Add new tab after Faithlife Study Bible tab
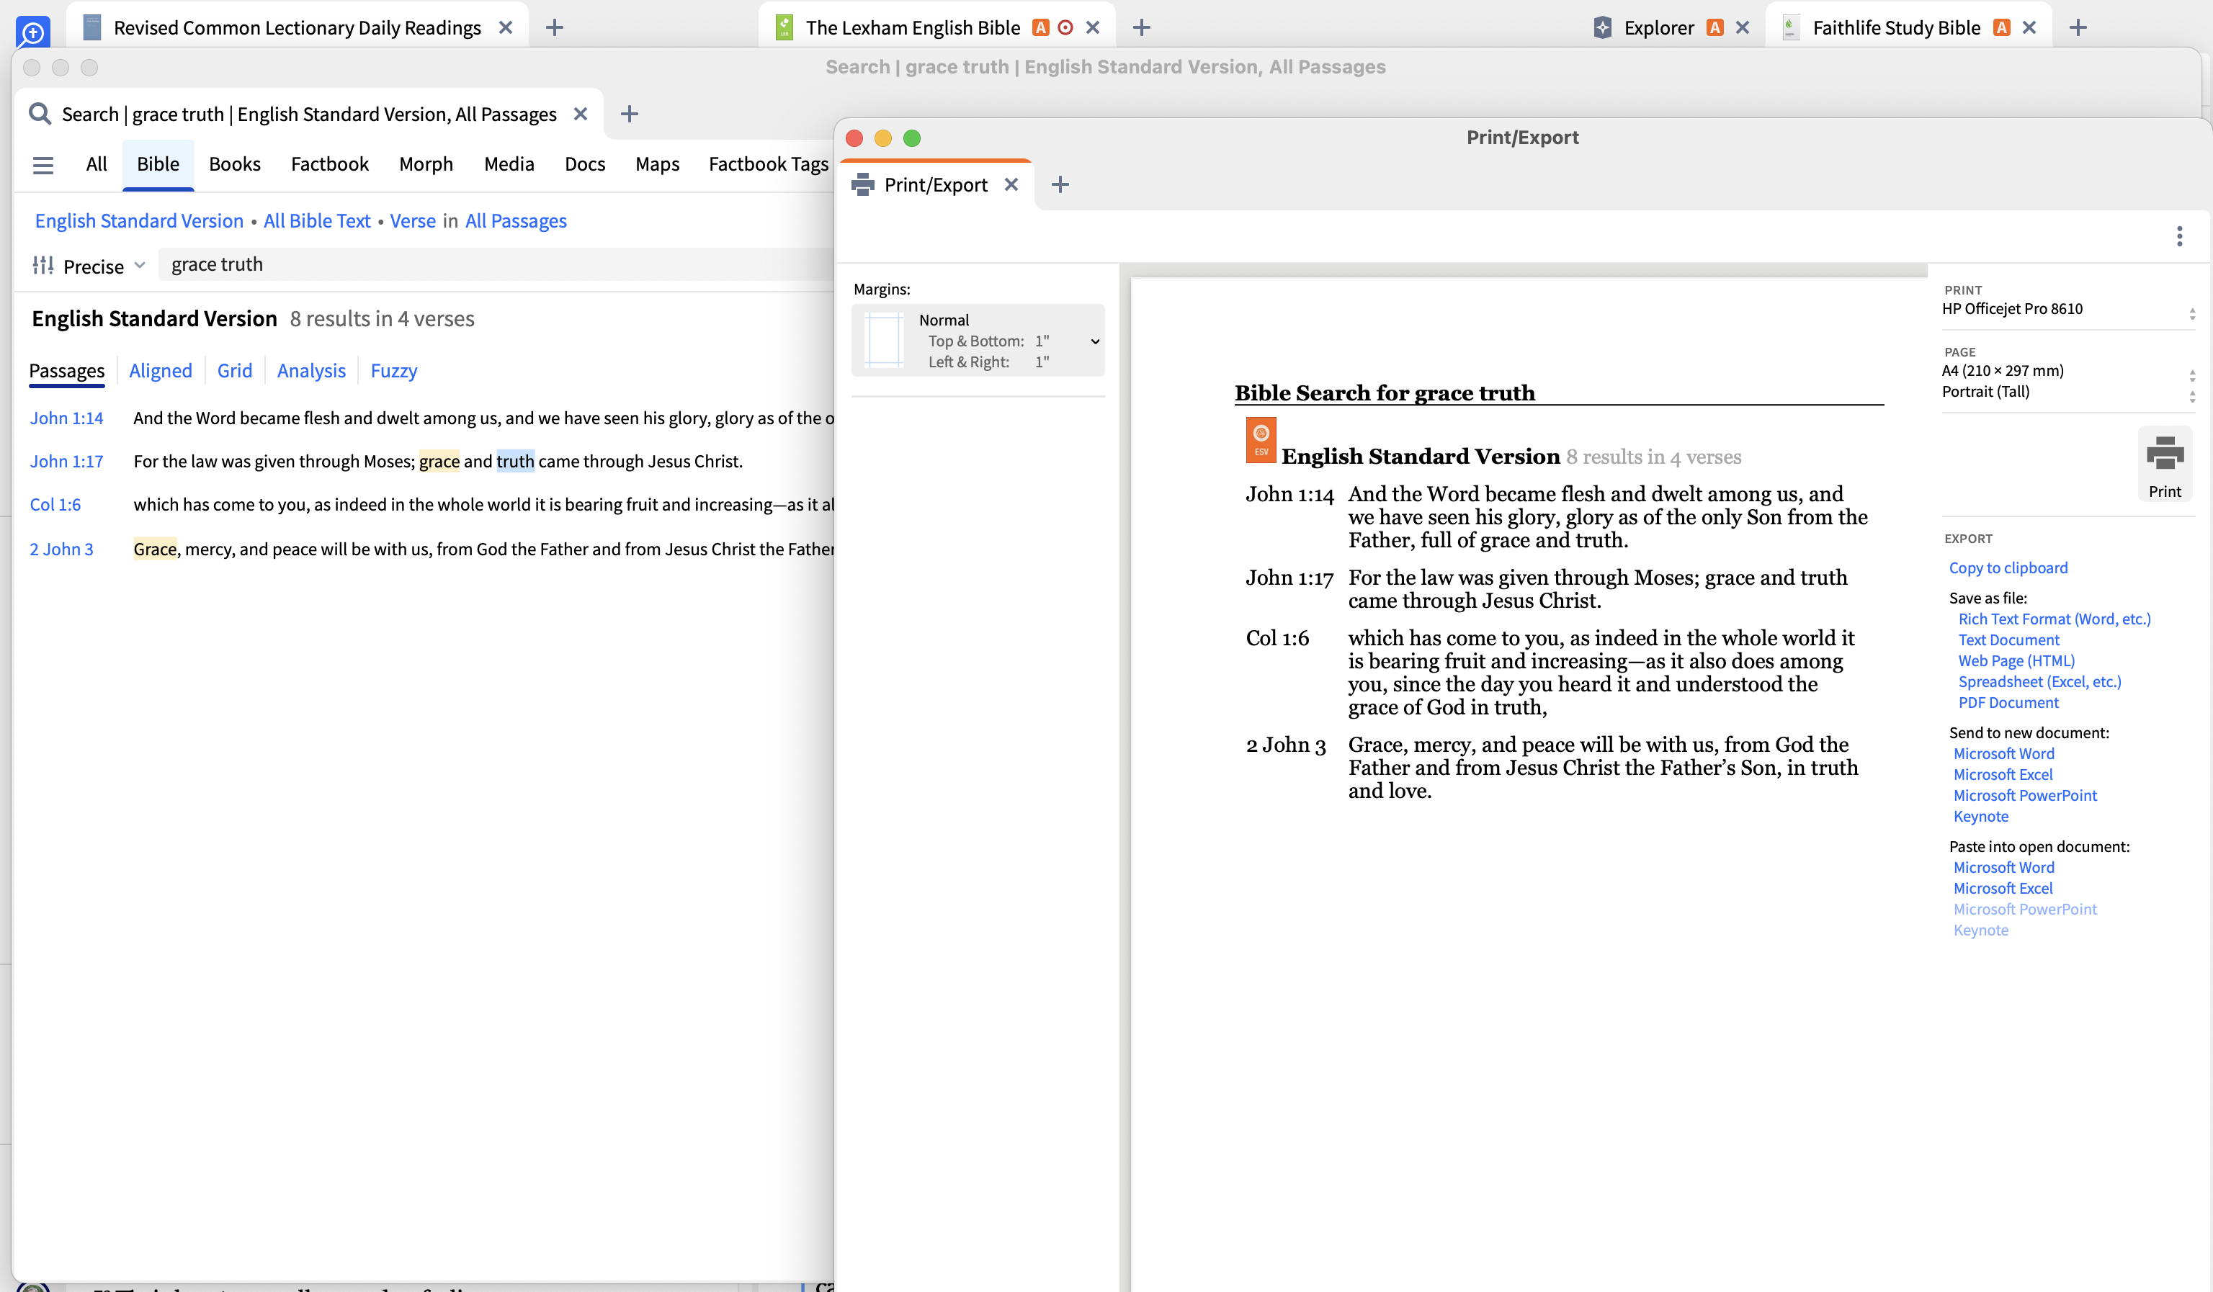The image size is (2213, 1292). pos(2078,27)
